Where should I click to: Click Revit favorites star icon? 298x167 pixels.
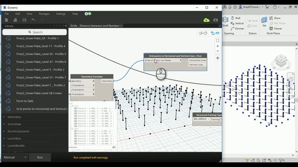pyautogui.click(x=235, y=7)
